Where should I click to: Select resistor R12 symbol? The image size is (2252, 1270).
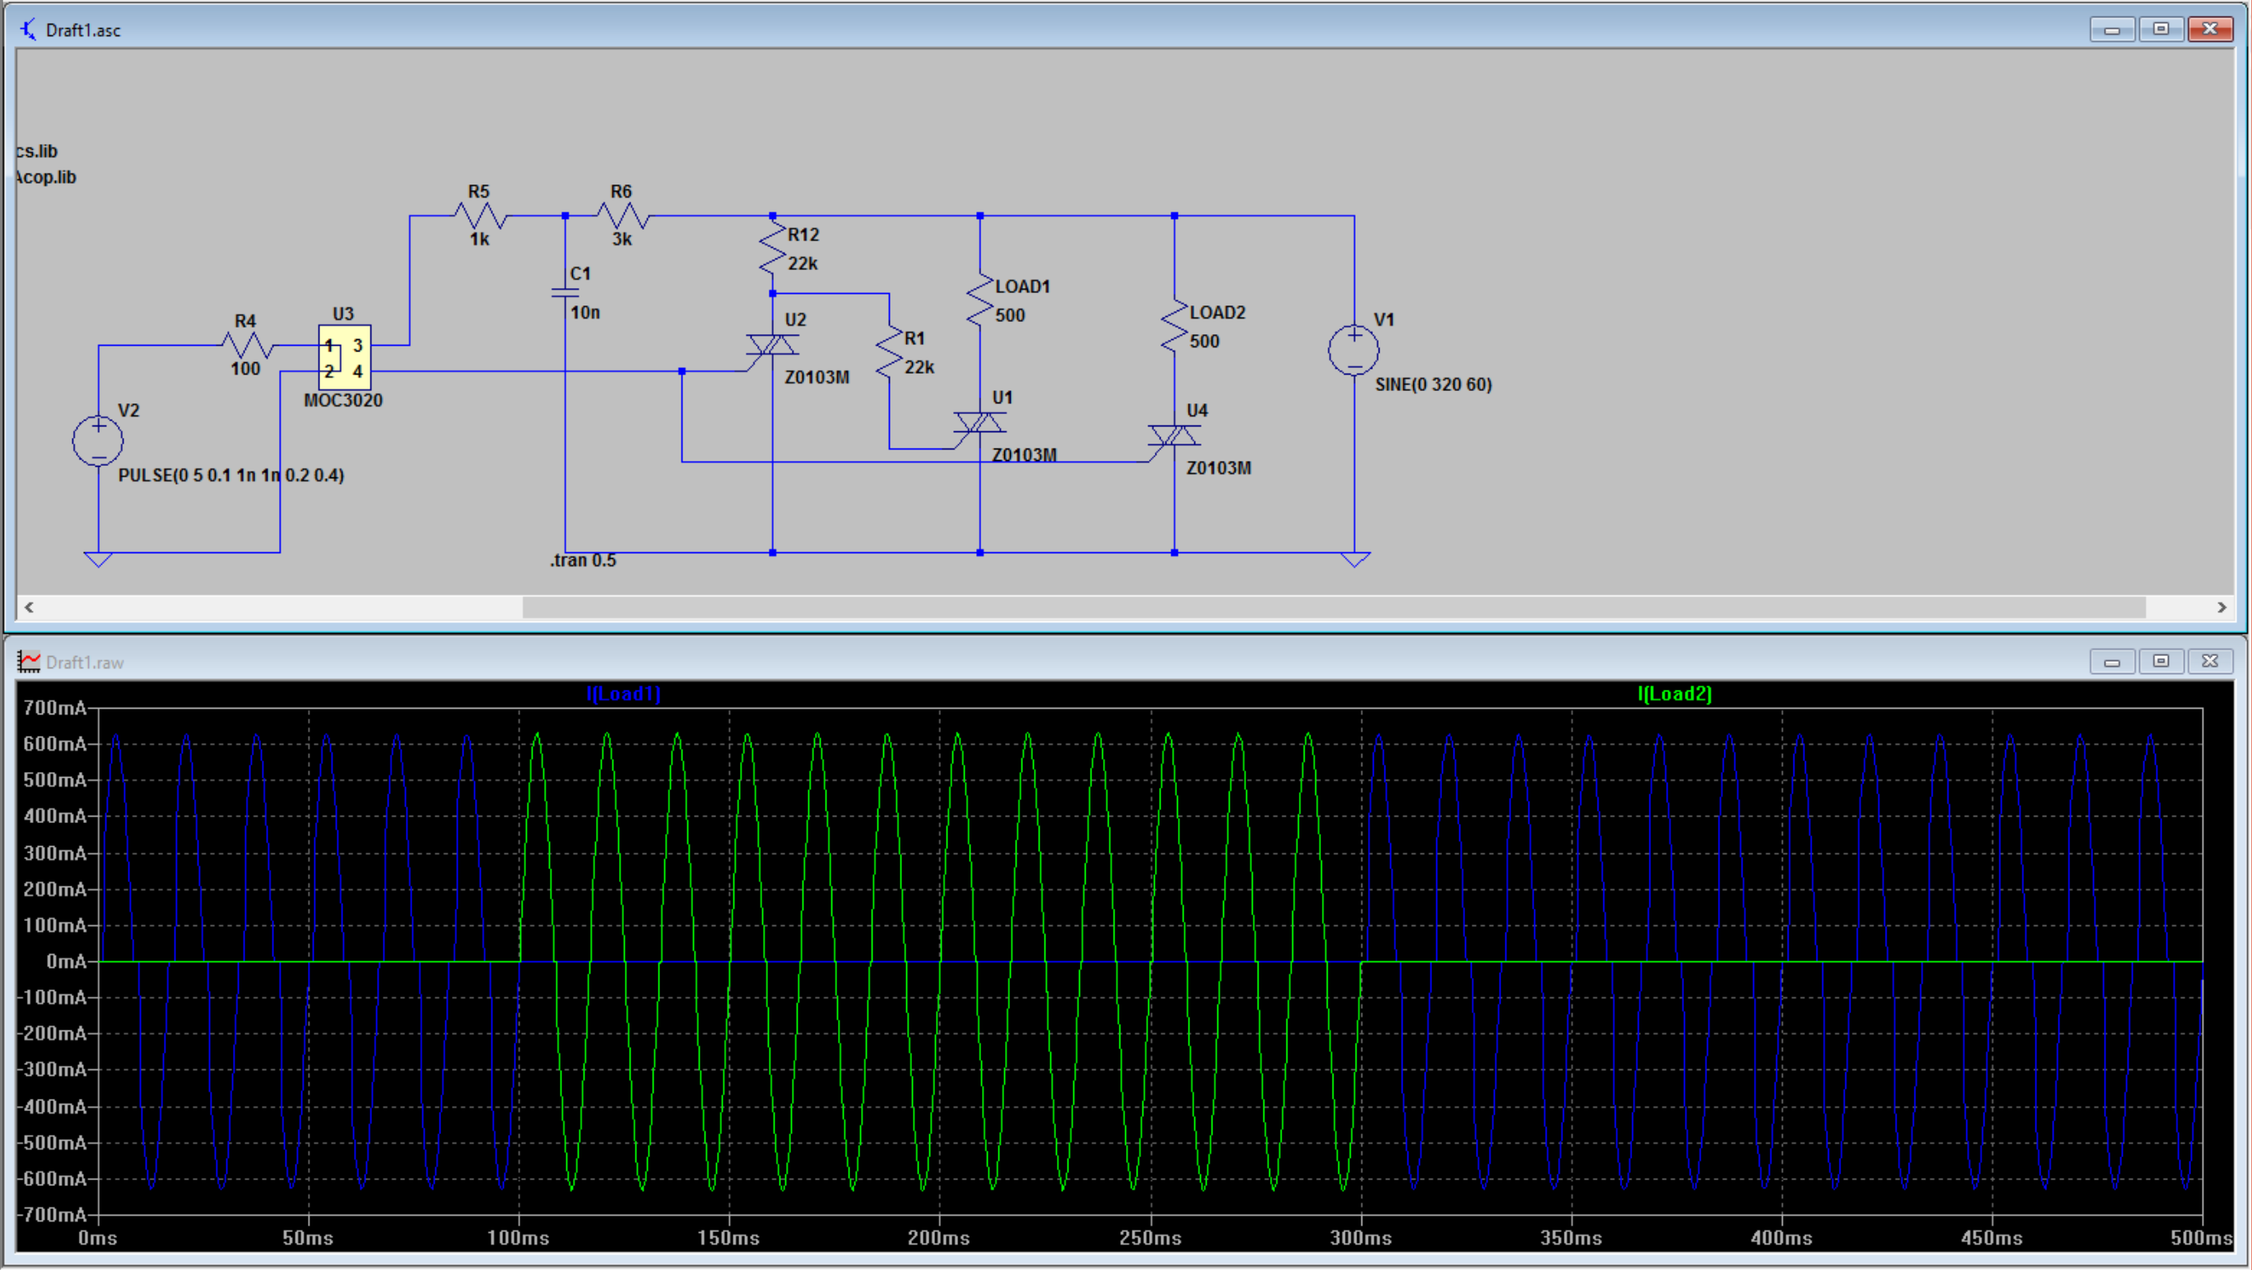[x=773, y=249]
